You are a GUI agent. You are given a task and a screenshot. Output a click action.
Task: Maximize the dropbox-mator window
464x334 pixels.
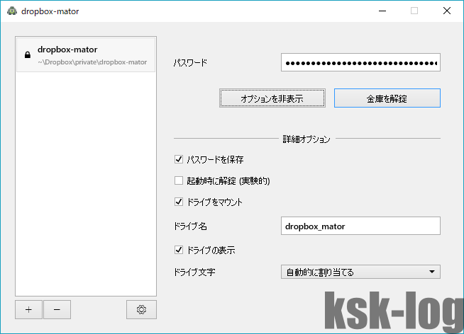coord(414,11)
